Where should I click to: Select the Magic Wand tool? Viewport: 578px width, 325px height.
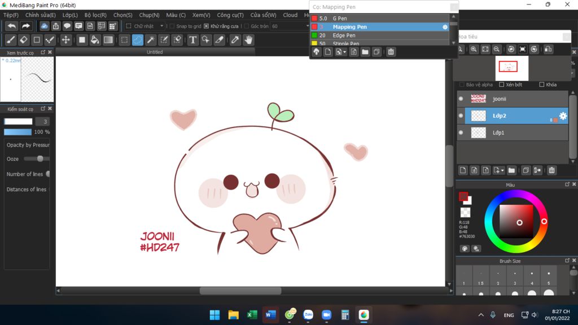click(x=150, y=40)
